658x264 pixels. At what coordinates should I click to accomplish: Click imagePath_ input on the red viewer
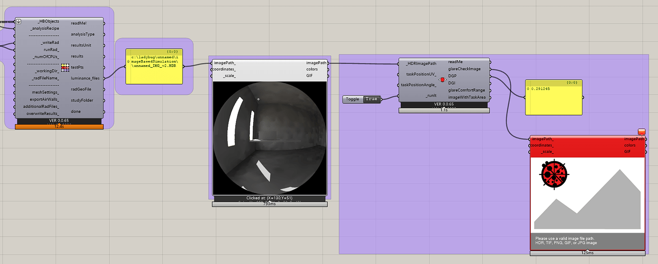[543, 139]
